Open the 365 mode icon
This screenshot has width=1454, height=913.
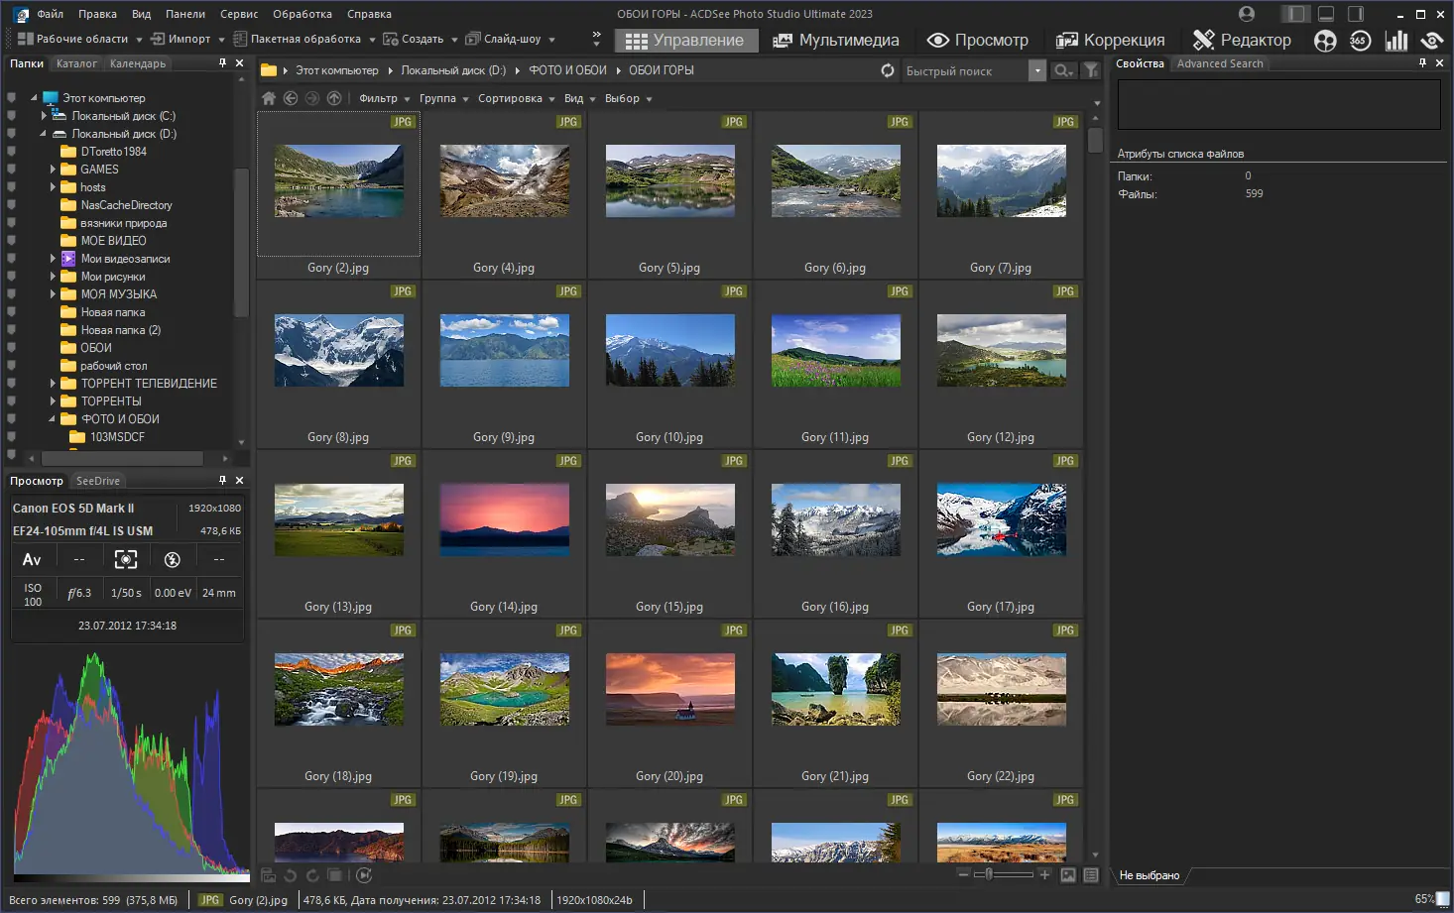(x=1360, y=40)
